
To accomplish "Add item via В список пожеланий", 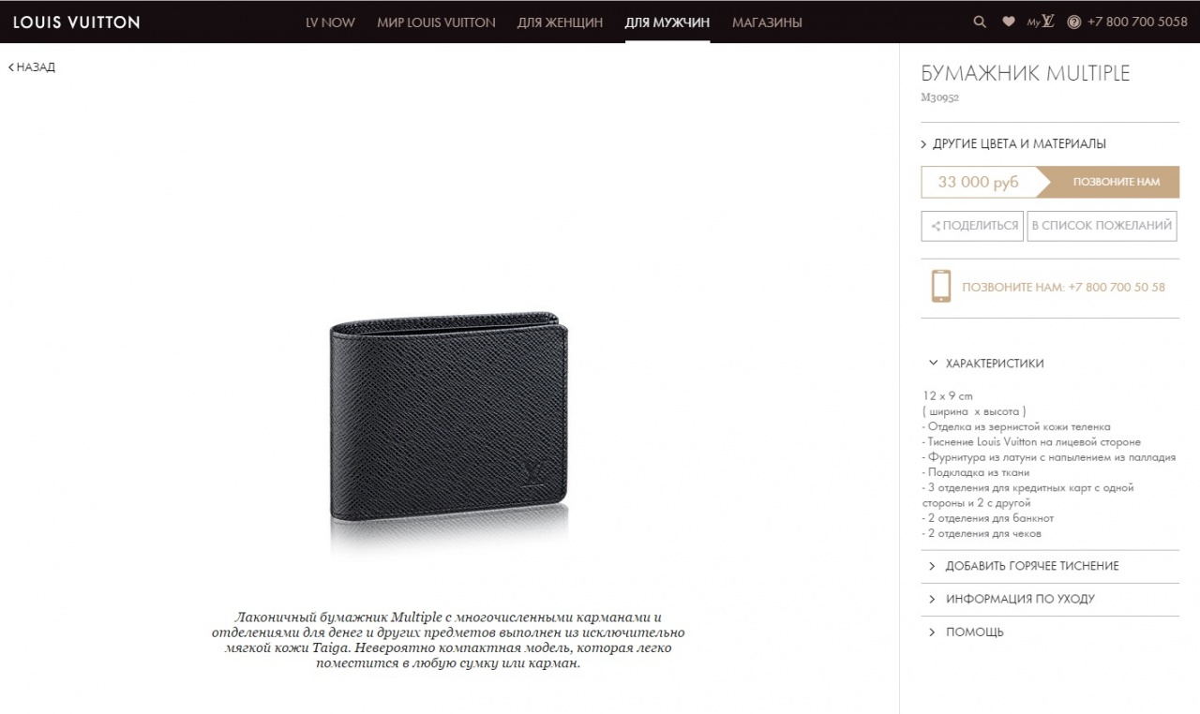I will 1102,226.
